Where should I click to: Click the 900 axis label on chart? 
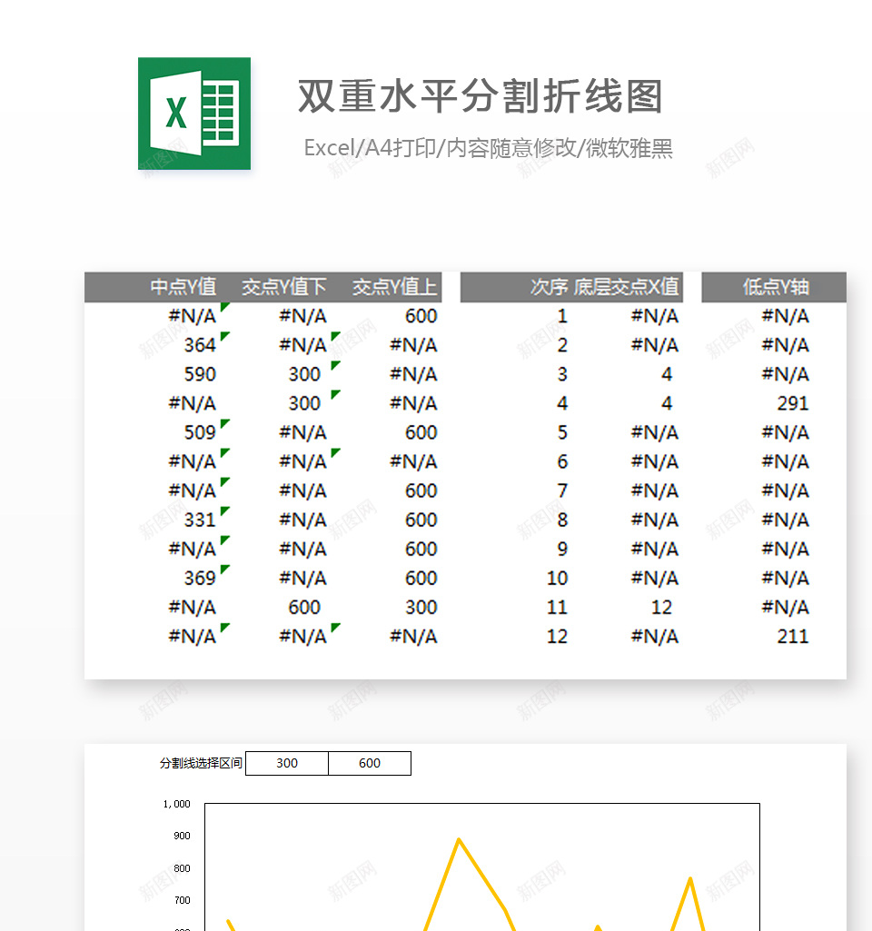coord(182,836)
